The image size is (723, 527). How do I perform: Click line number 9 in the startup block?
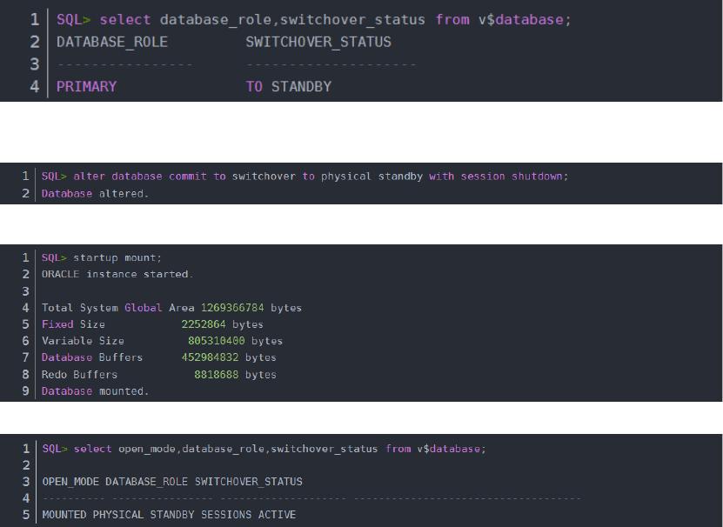pyautogui.click(x=26, y=391)
